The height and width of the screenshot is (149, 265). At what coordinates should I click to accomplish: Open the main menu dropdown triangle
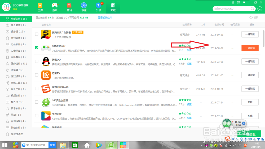[244, 3]
